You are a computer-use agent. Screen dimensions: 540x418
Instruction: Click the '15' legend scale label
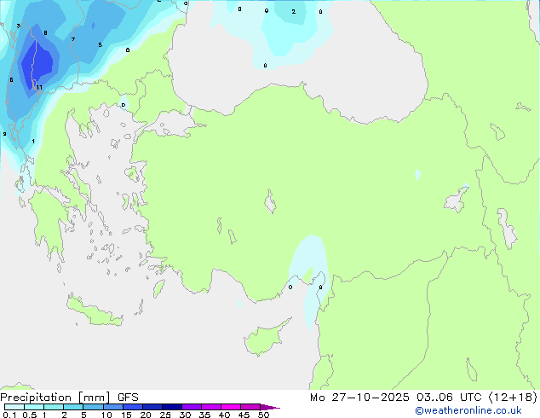[x=126, y=415]
